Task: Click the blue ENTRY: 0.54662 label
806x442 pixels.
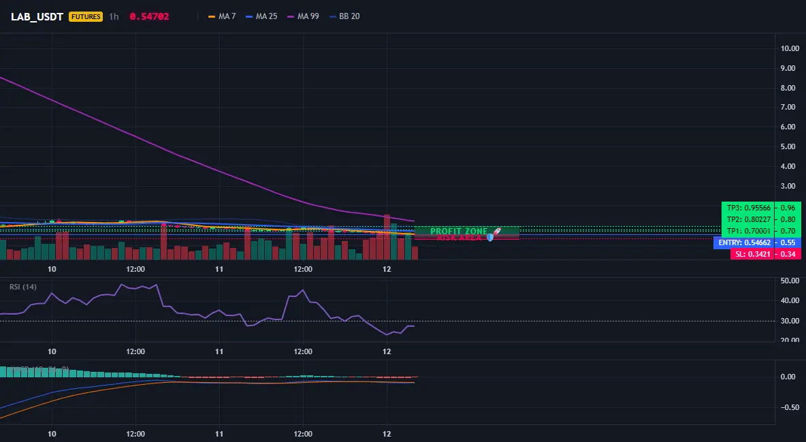Action: click(x=744, y=243)
